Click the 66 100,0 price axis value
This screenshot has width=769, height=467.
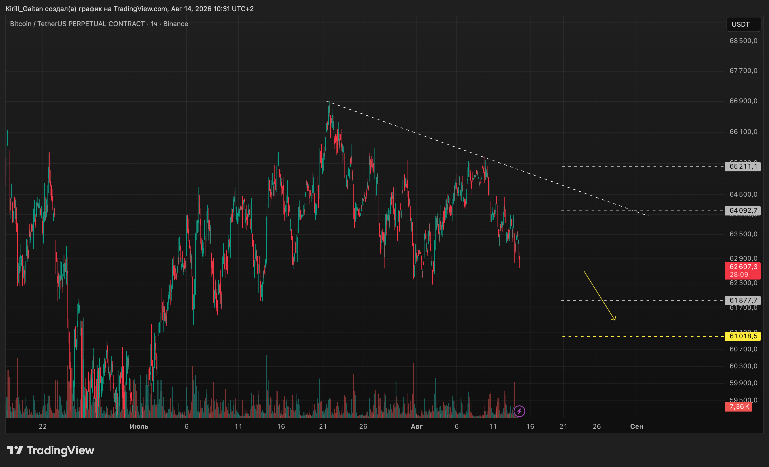(x=743, y=132)
